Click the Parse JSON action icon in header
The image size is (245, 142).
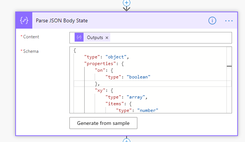point(24,20)
